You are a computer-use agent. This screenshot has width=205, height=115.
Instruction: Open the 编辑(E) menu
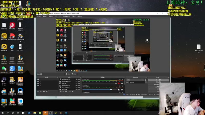coord(45,16)
